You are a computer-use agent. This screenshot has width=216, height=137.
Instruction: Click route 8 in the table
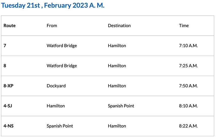click(x=5, y=66)
